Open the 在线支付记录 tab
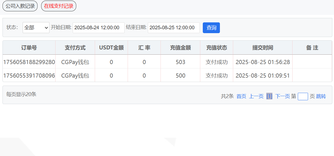 tap(59, 6)
